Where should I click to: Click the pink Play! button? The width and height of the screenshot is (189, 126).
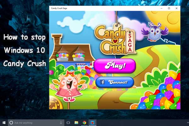click(x=115, y=66)
